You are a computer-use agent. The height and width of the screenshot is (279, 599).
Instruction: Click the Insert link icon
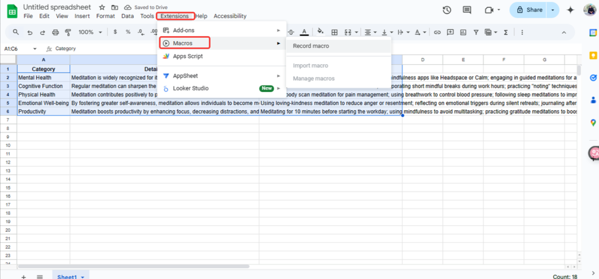[x=437, y=32]
